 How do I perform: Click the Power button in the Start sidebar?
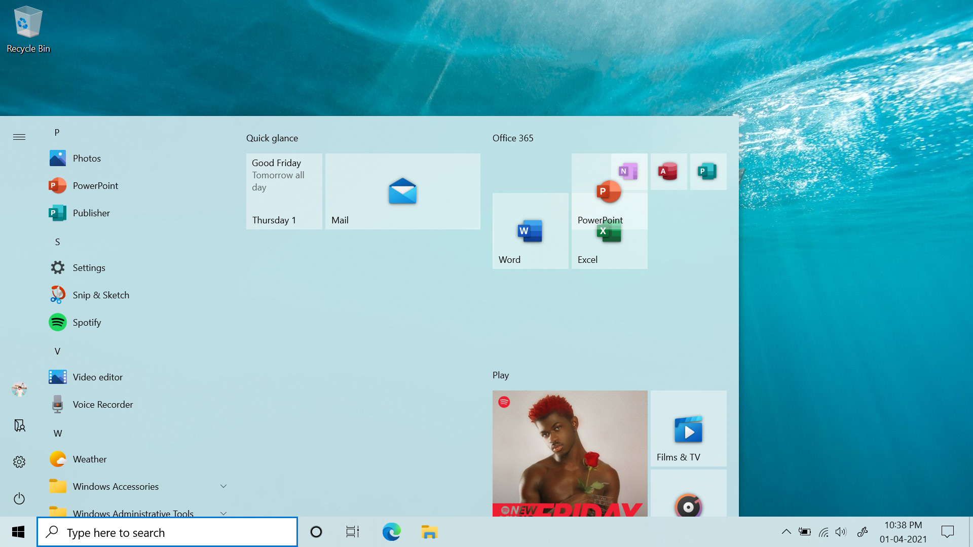19,498
